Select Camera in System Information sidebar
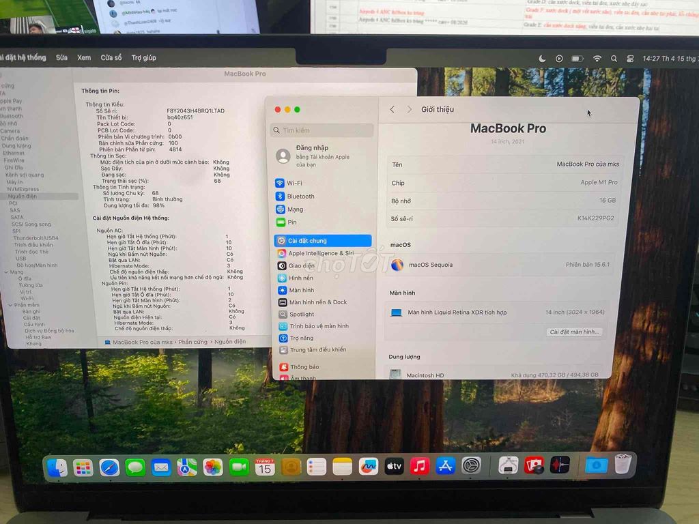The image size is (699, 524). (10, 131)
